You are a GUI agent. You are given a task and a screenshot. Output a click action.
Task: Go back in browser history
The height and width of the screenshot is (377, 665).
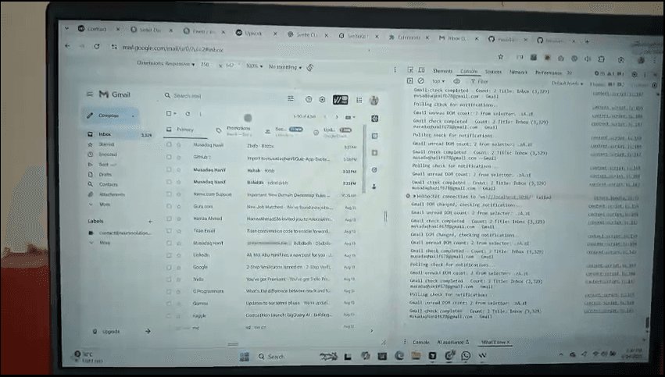(x=67, y=45)
